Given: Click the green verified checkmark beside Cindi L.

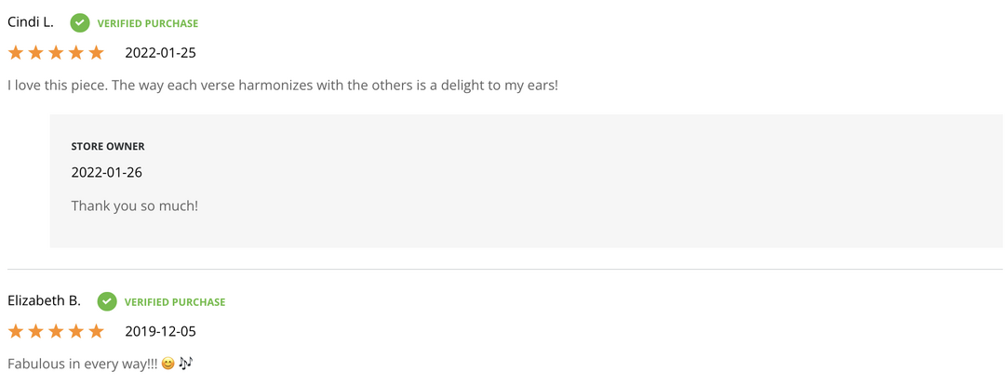Looking at the screenshot, I should pos(80,22).
